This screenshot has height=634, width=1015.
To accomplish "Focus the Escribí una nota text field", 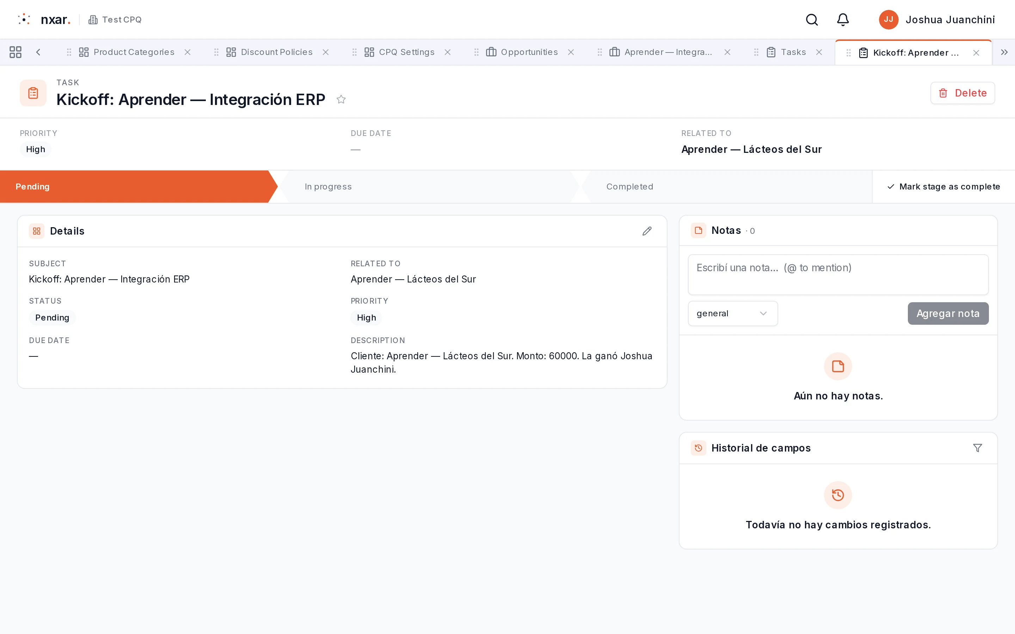I will 838,275.
